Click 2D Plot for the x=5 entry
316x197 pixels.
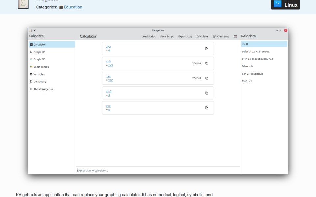[197, 63]
